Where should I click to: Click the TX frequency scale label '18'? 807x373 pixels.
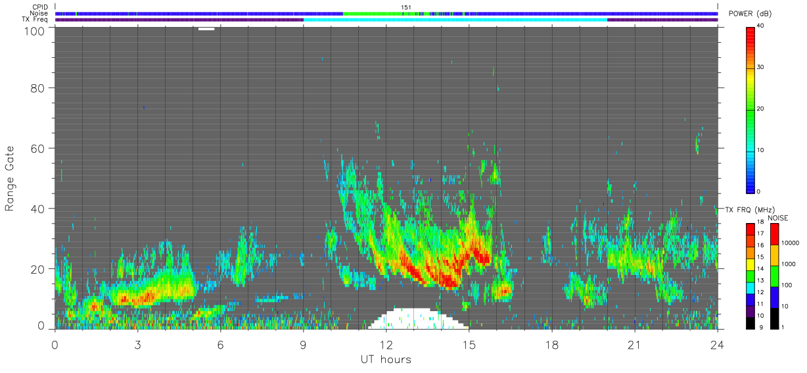click(761, 222)
